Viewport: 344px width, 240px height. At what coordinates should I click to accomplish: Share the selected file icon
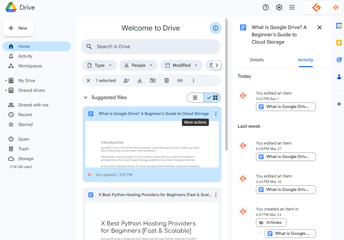126,81
